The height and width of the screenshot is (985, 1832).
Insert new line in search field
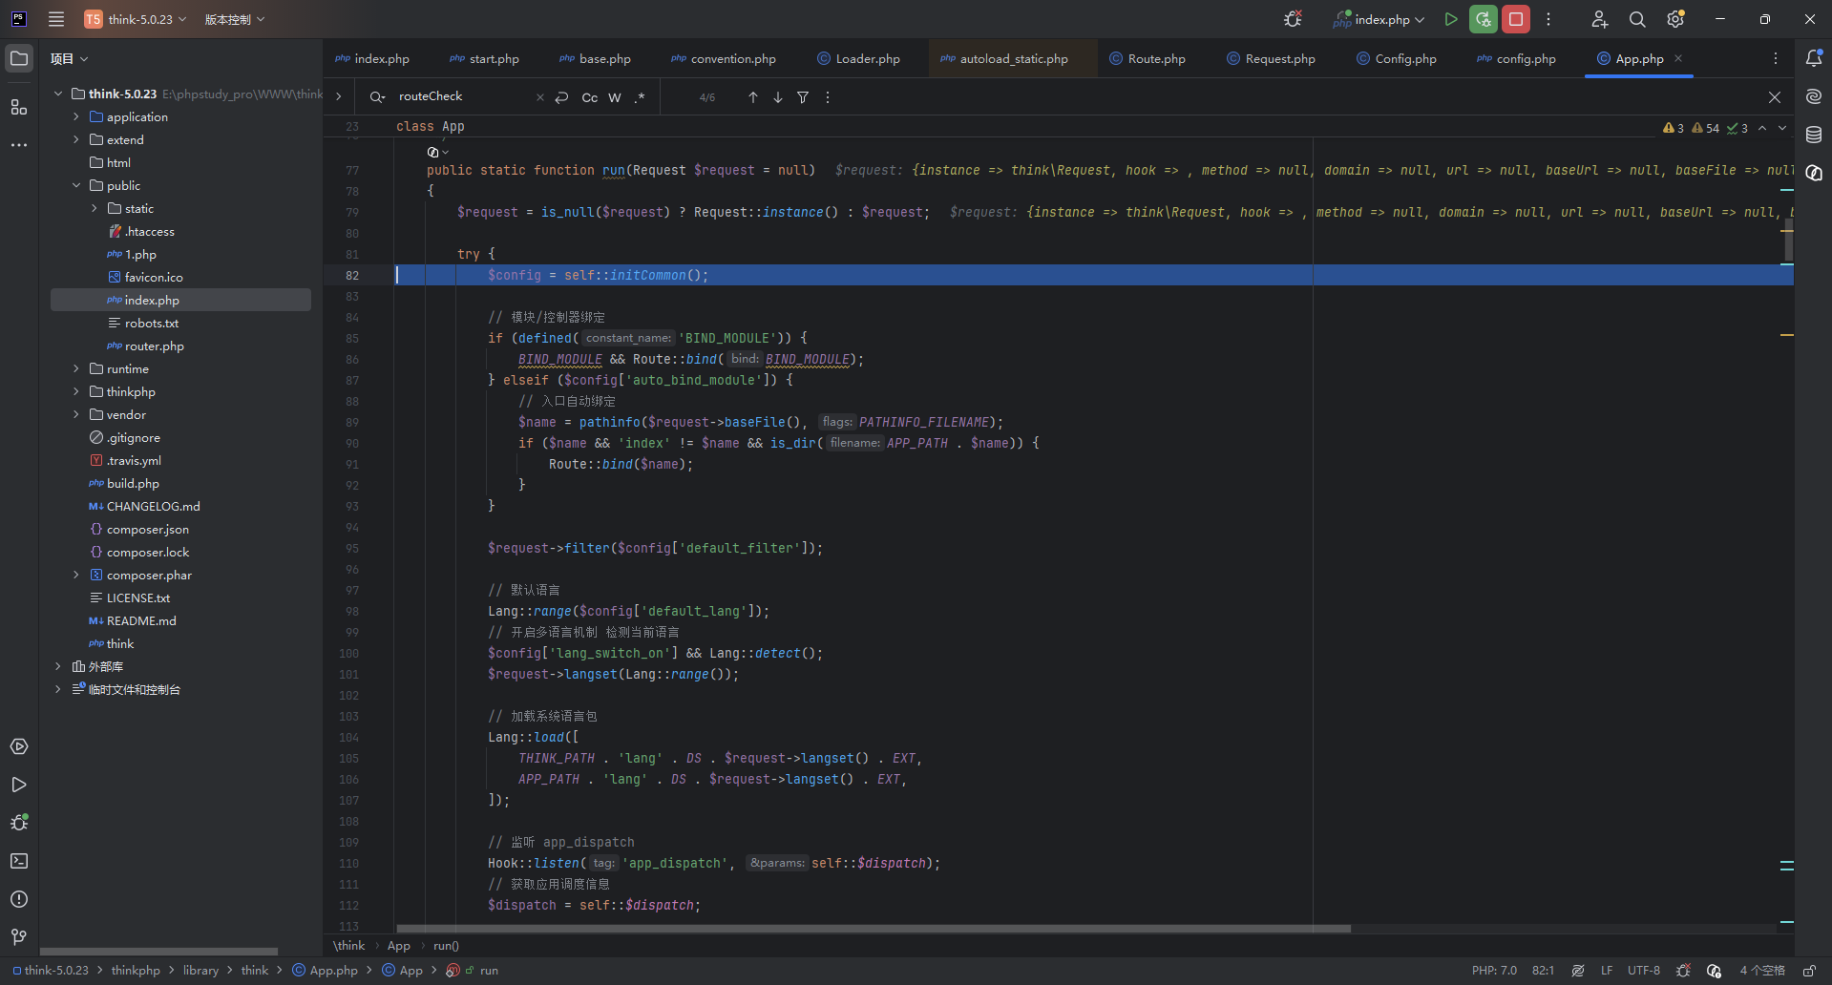click(x=562, y=97)
